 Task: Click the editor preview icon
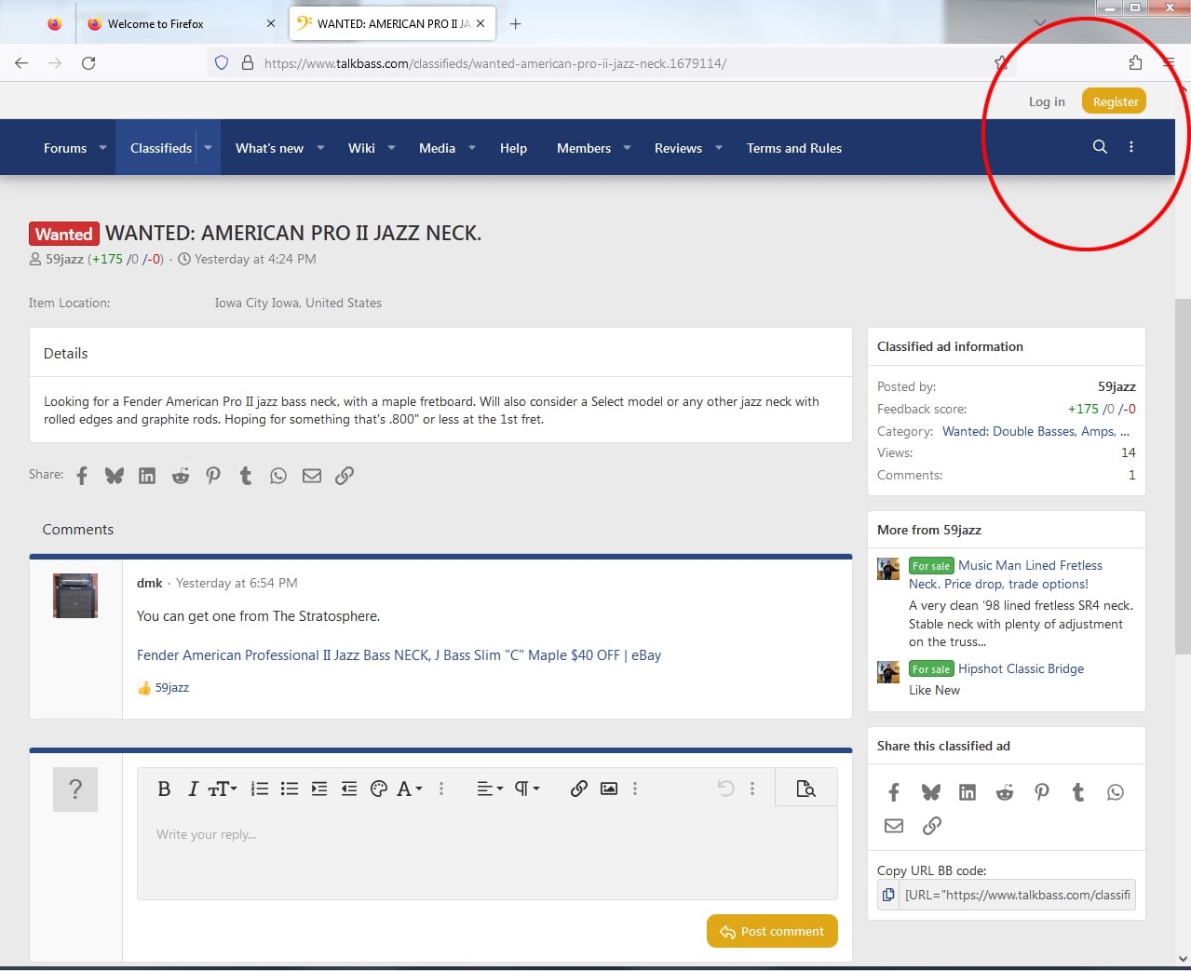tap(806, 789)
